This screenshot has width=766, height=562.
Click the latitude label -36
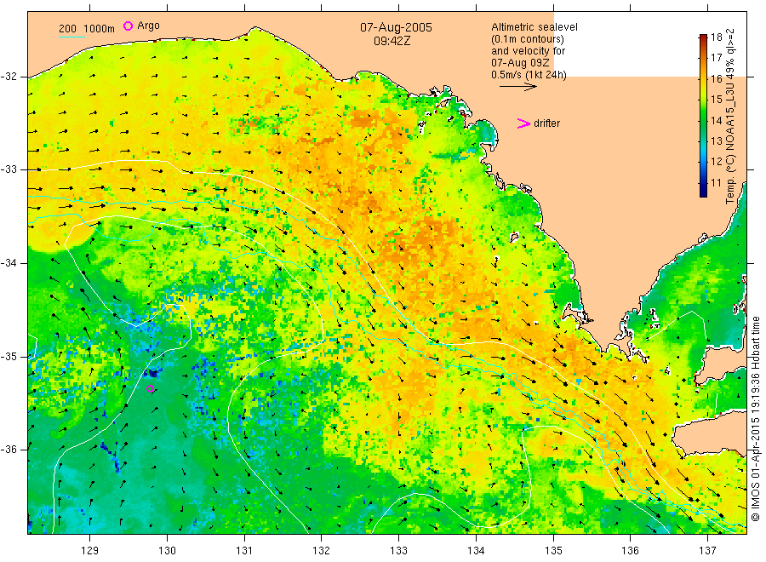pos(9,450)
